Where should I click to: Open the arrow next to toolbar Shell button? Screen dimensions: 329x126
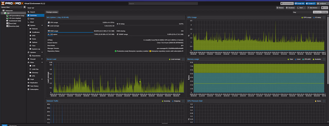click(x=304, y=8)
